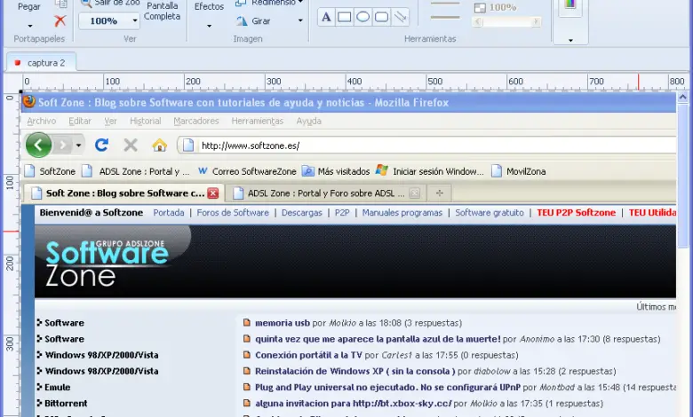Open Reinstalación de Windows XP forum post

tap(354, 371)
